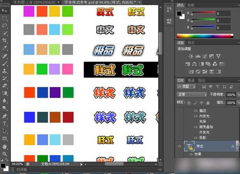Image resolution: width=240 pixels, height=174 pixels.
Task: Switch to the 色板 swatches tab
Action: (191, 5)
